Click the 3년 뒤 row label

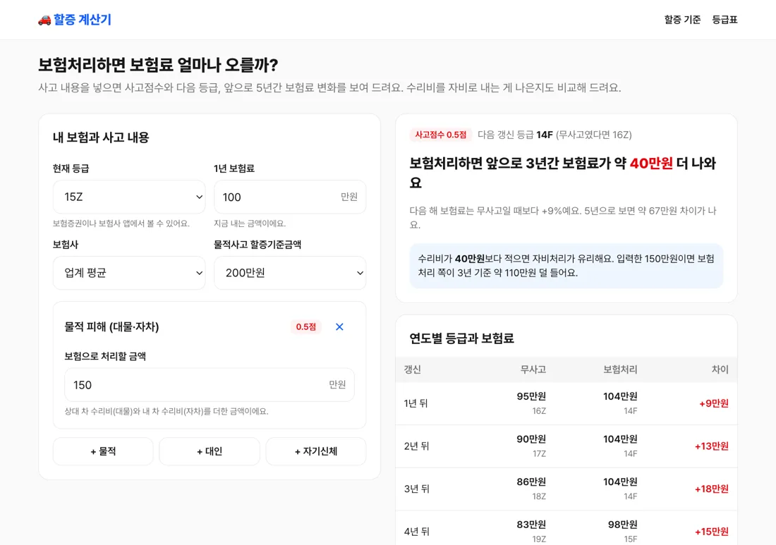coord(416,489)
